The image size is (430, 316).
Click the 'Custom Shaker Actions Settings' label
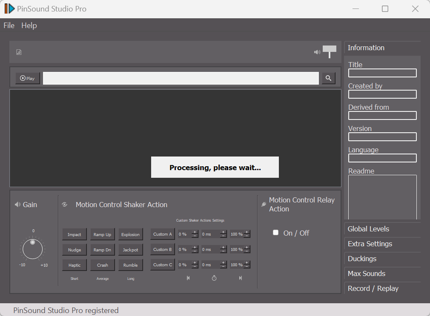(200, 220)
